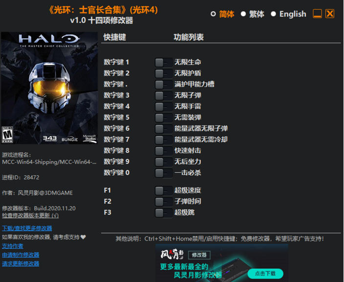Click Build.2020.11.20 version text

(55, 208)
